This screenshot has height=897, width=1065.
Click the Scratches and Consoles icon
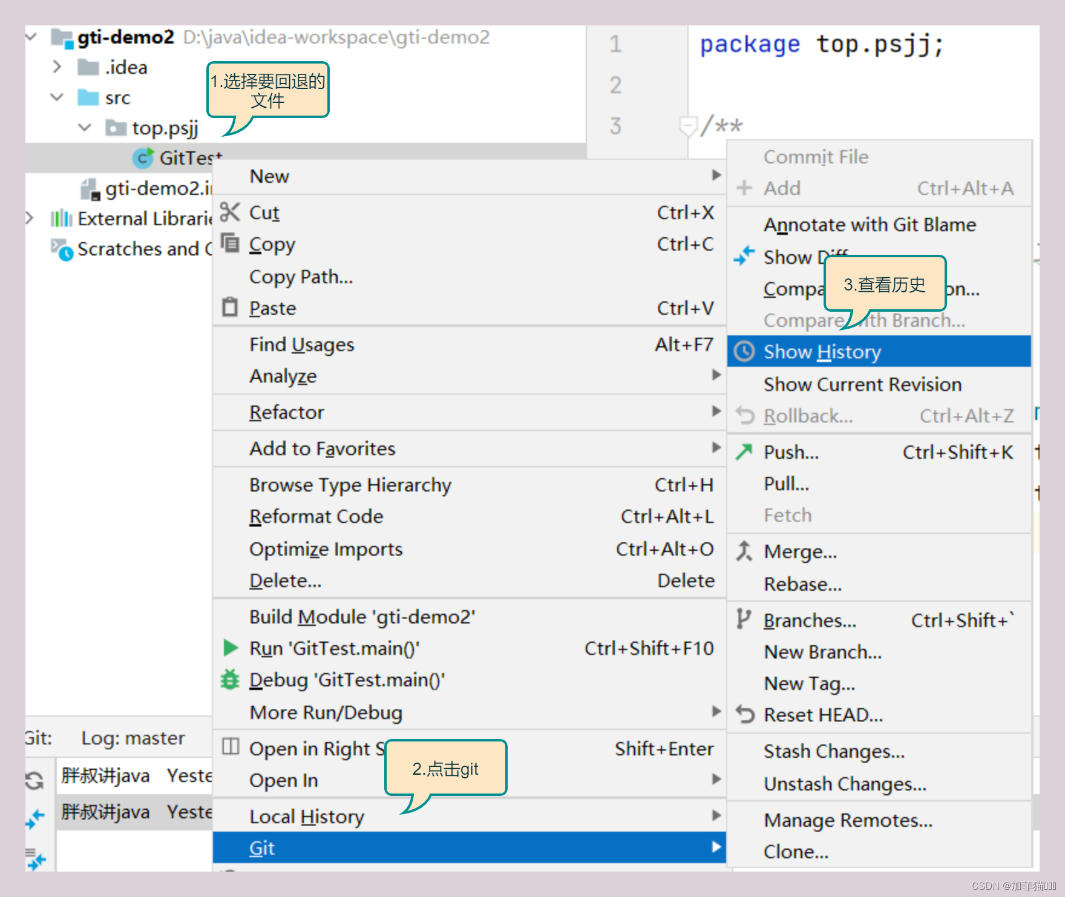62,249
